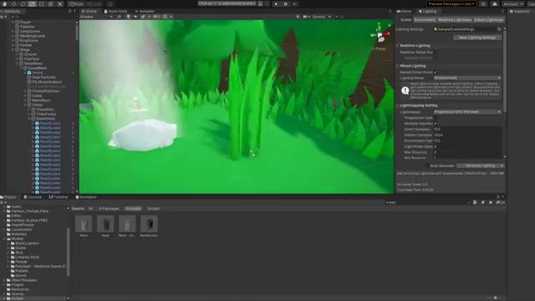
Task: Select the Lighting tab
Action: 427,11
